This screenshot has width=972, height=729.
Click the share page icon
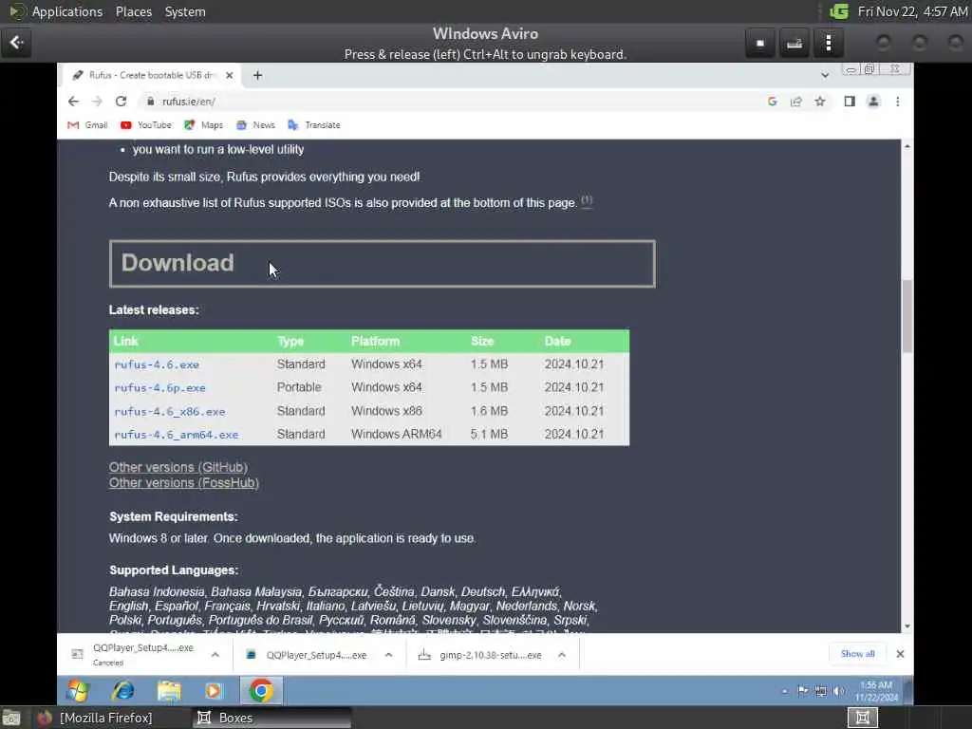[796, 101]
